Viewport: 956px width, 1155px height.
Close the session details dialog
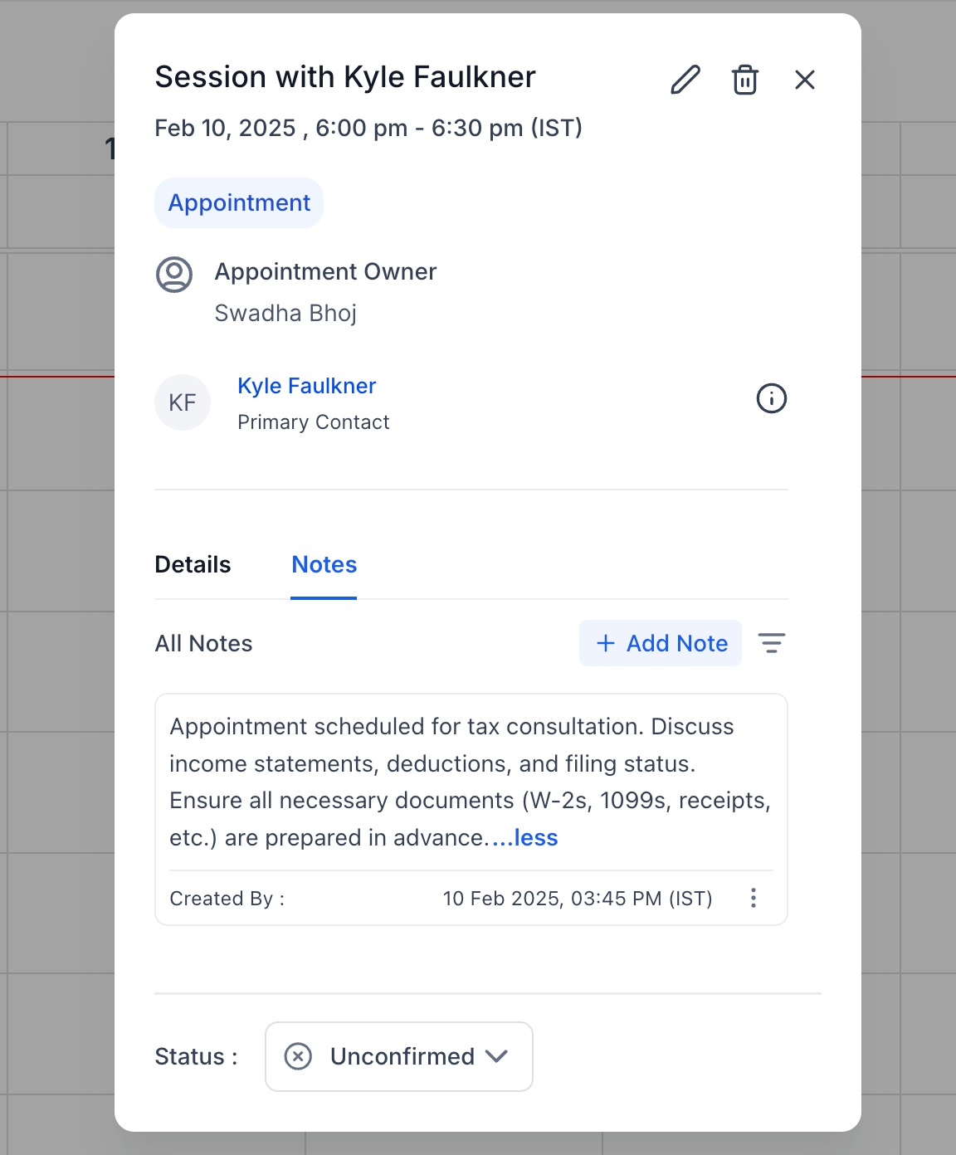tap(804, 80)
